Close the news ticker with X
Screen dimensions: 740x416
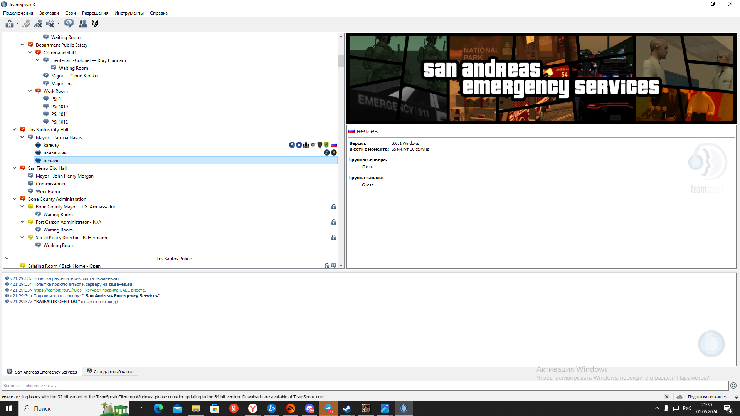(667, 397)
